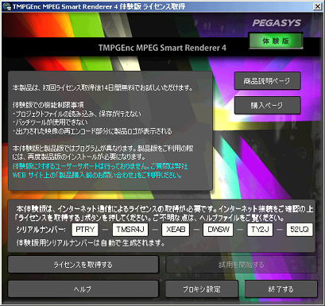325x306 pixels.
Task: Click serial number field 52UQ
Action: 300,230
